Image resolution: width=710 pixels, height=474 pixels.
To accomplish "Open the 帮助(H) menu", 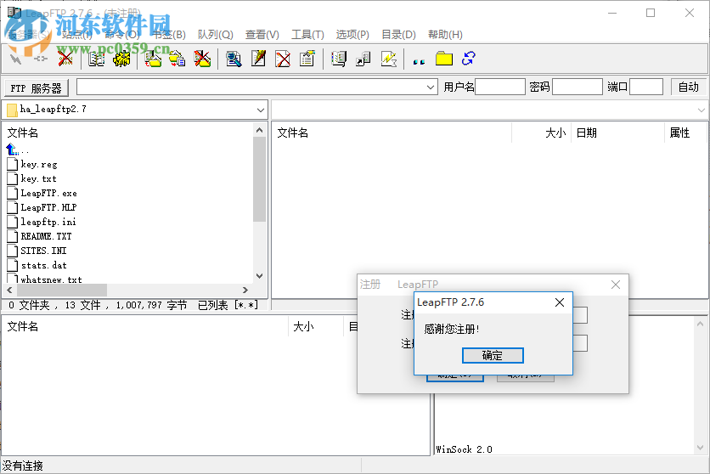I will point(445,35).
